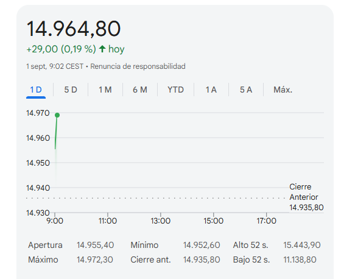Click the green upward arrow icon
Image resolution: width=341 pixels, height=279 pixels.
tap(102, 49)
